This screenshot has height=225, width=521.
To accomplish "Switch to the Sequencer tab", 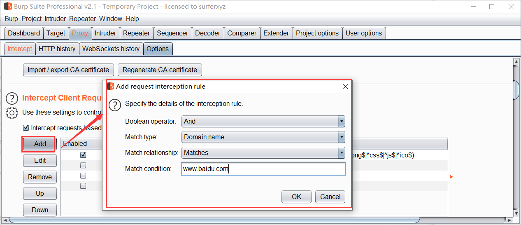I will (x=172, y=33).
